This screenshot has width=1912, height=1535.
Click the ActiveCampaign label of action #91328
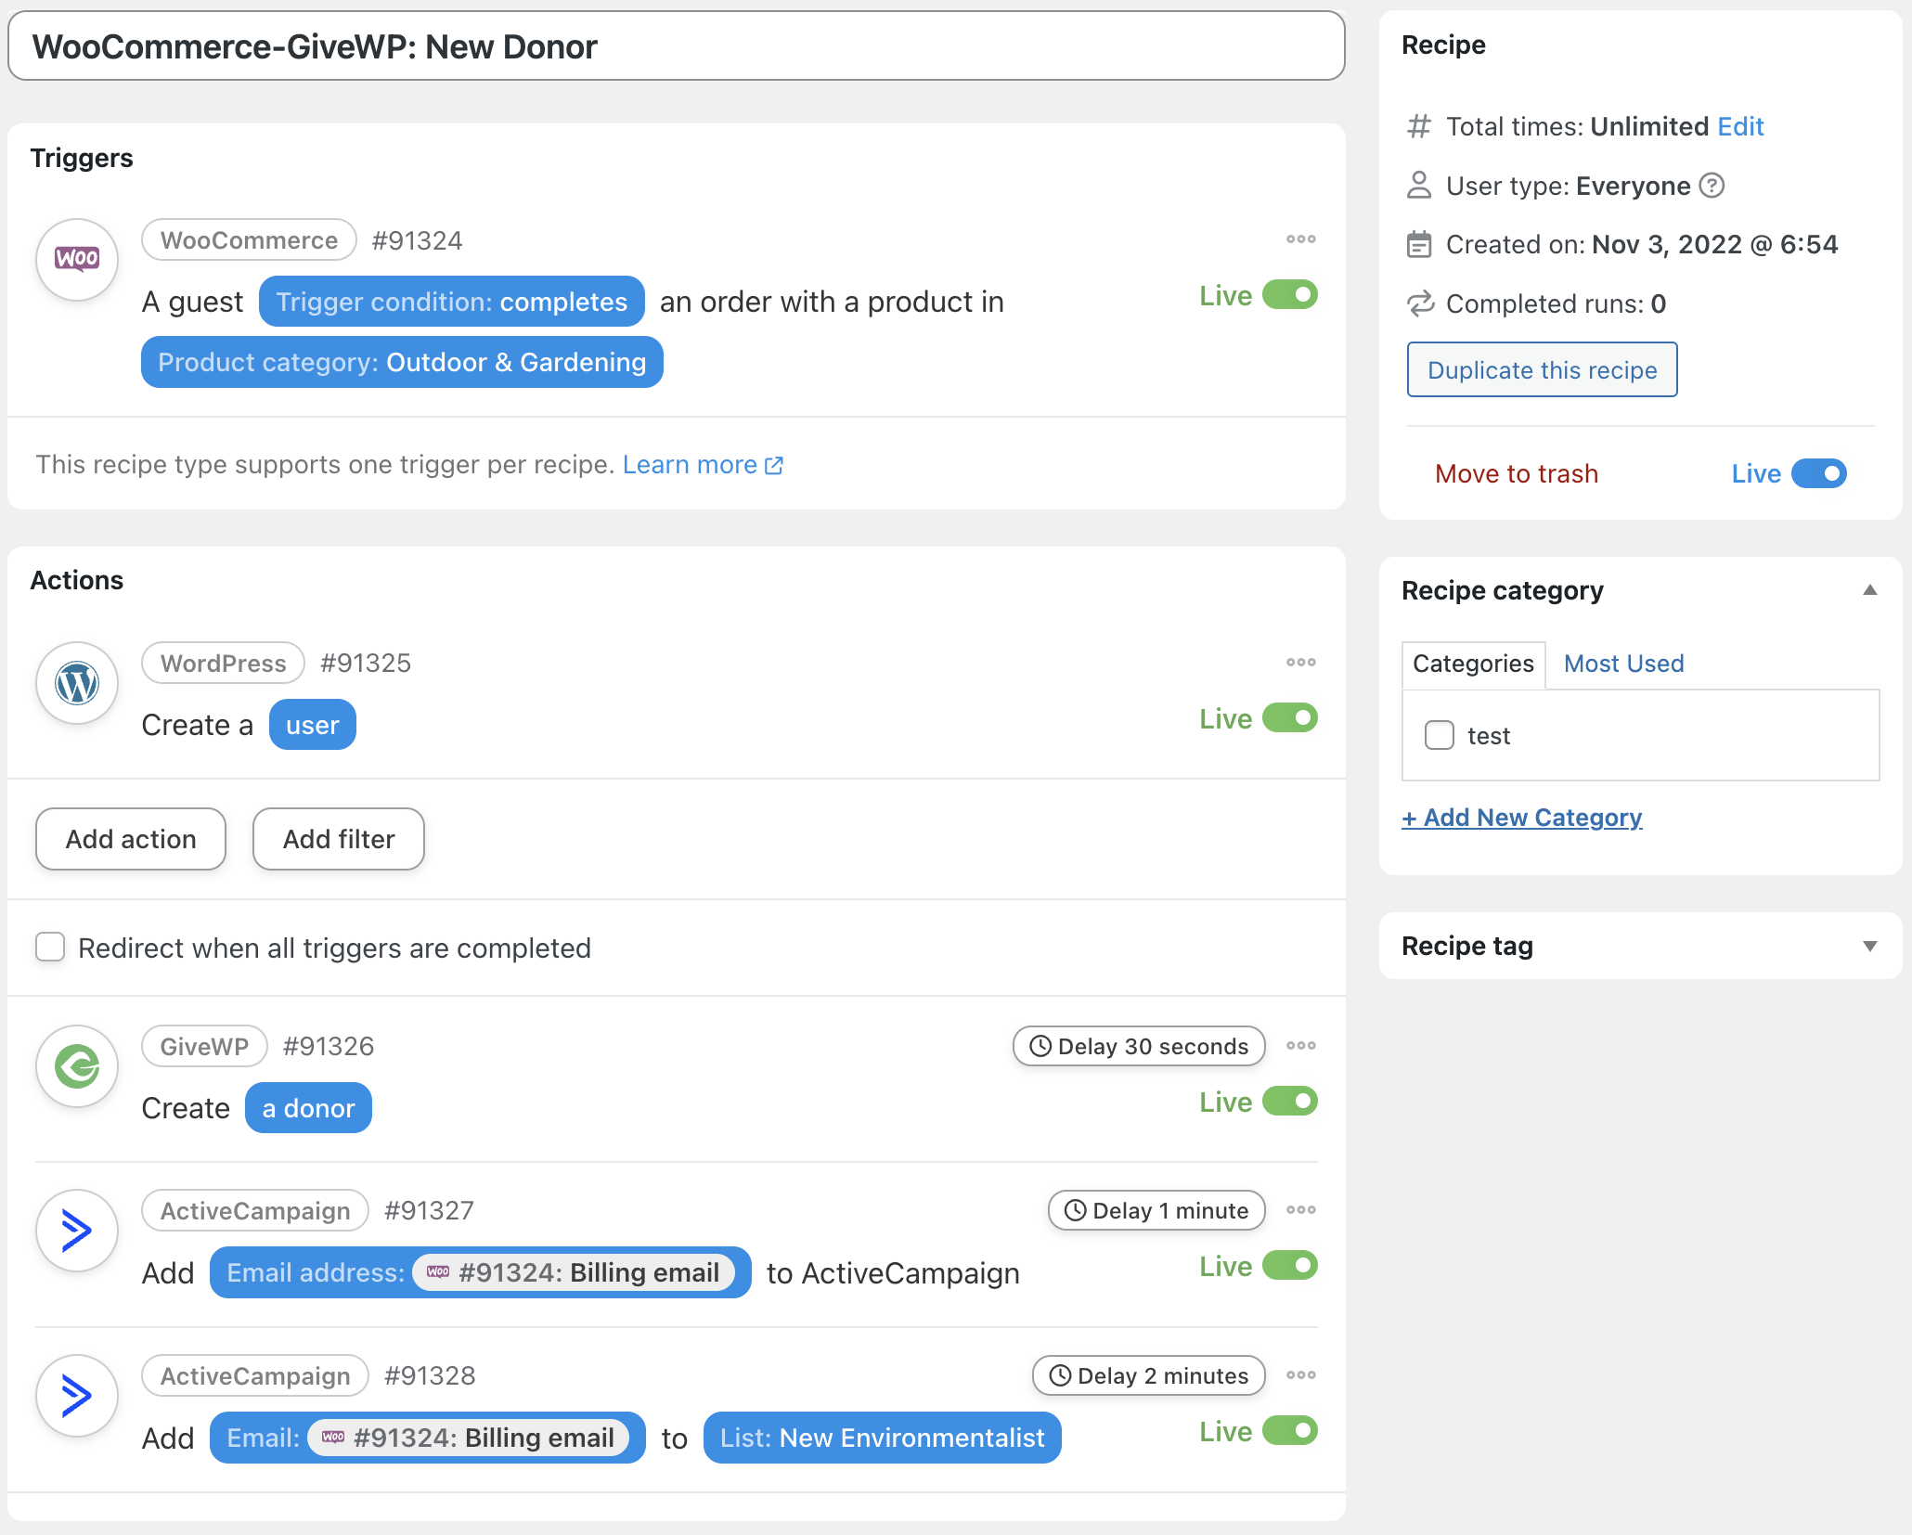click(255, 1376)
